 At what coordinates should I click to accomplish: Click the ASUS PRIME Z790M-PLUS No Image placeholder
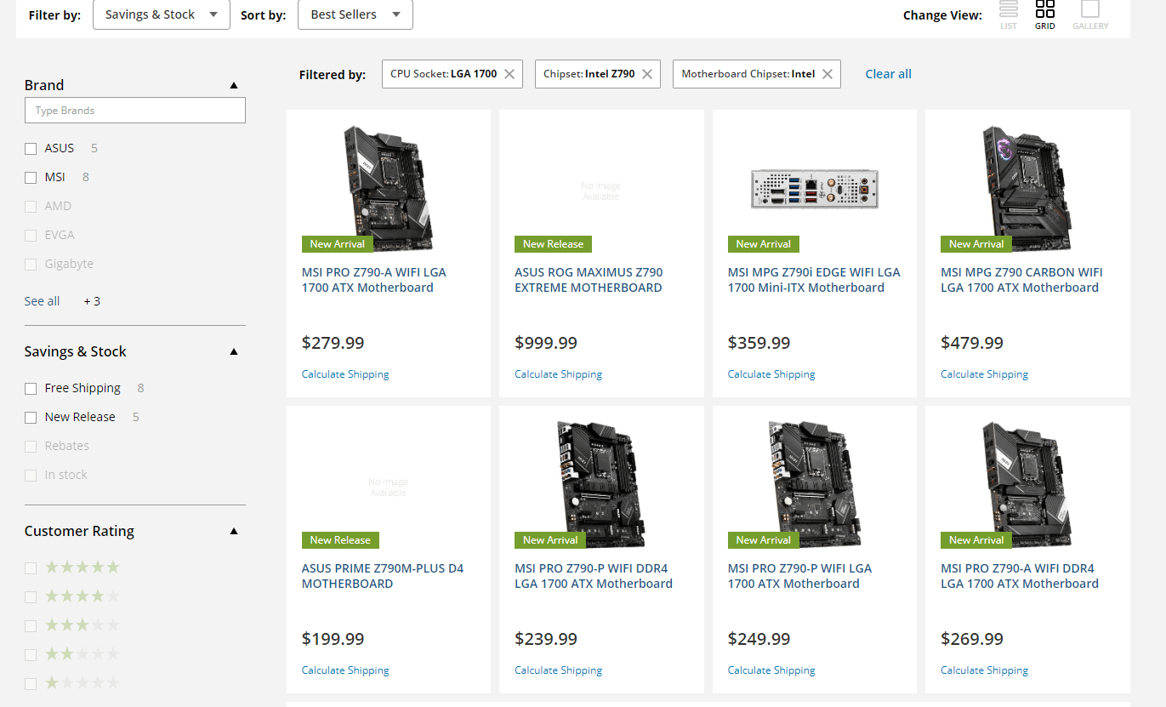(x=389, y=487)
